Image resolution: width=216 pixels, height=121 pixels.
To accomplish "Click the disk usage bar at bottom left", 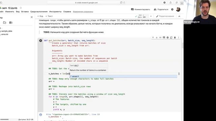I will 9,120.
